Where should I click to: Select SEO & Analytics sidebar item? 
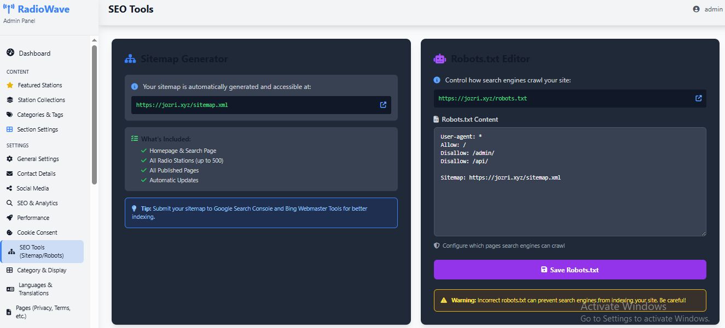tap(37, 203)
